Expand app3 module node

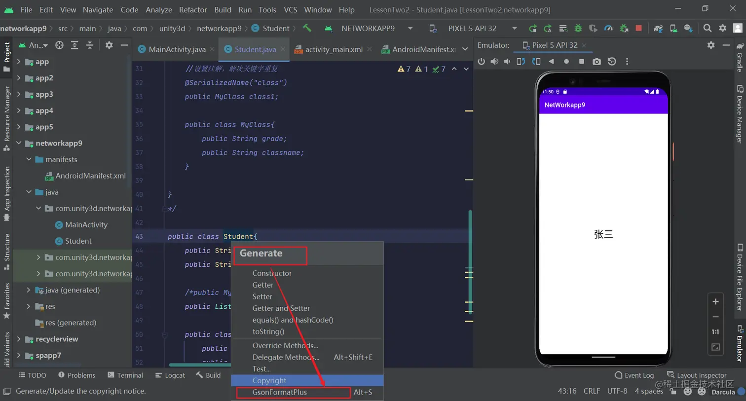coord(19,94)
